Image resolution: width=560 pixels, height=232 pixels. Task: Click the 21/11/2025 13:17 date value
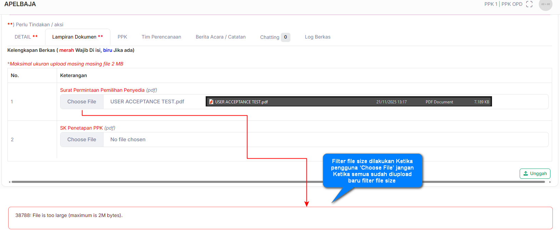pyautogui.click(x=392, y=102)
